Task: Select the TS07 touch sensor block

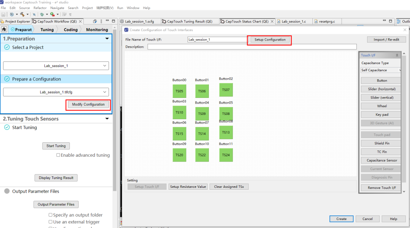Action: pos(226,90)
